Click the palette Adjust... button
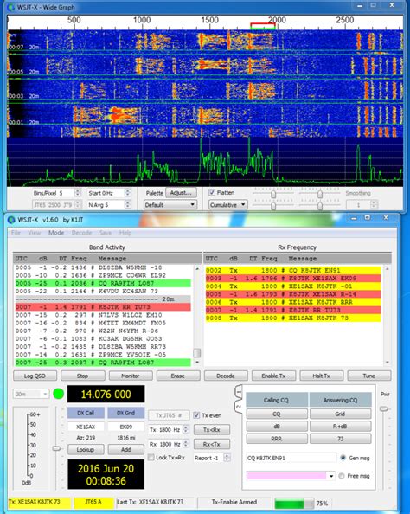This screenshot has width=410, height=514. click(x=181, y=193)
